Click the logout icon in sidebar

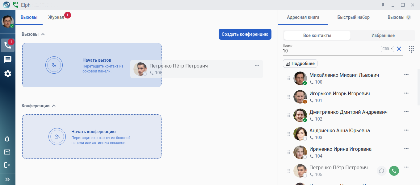[x=7, y=165]
